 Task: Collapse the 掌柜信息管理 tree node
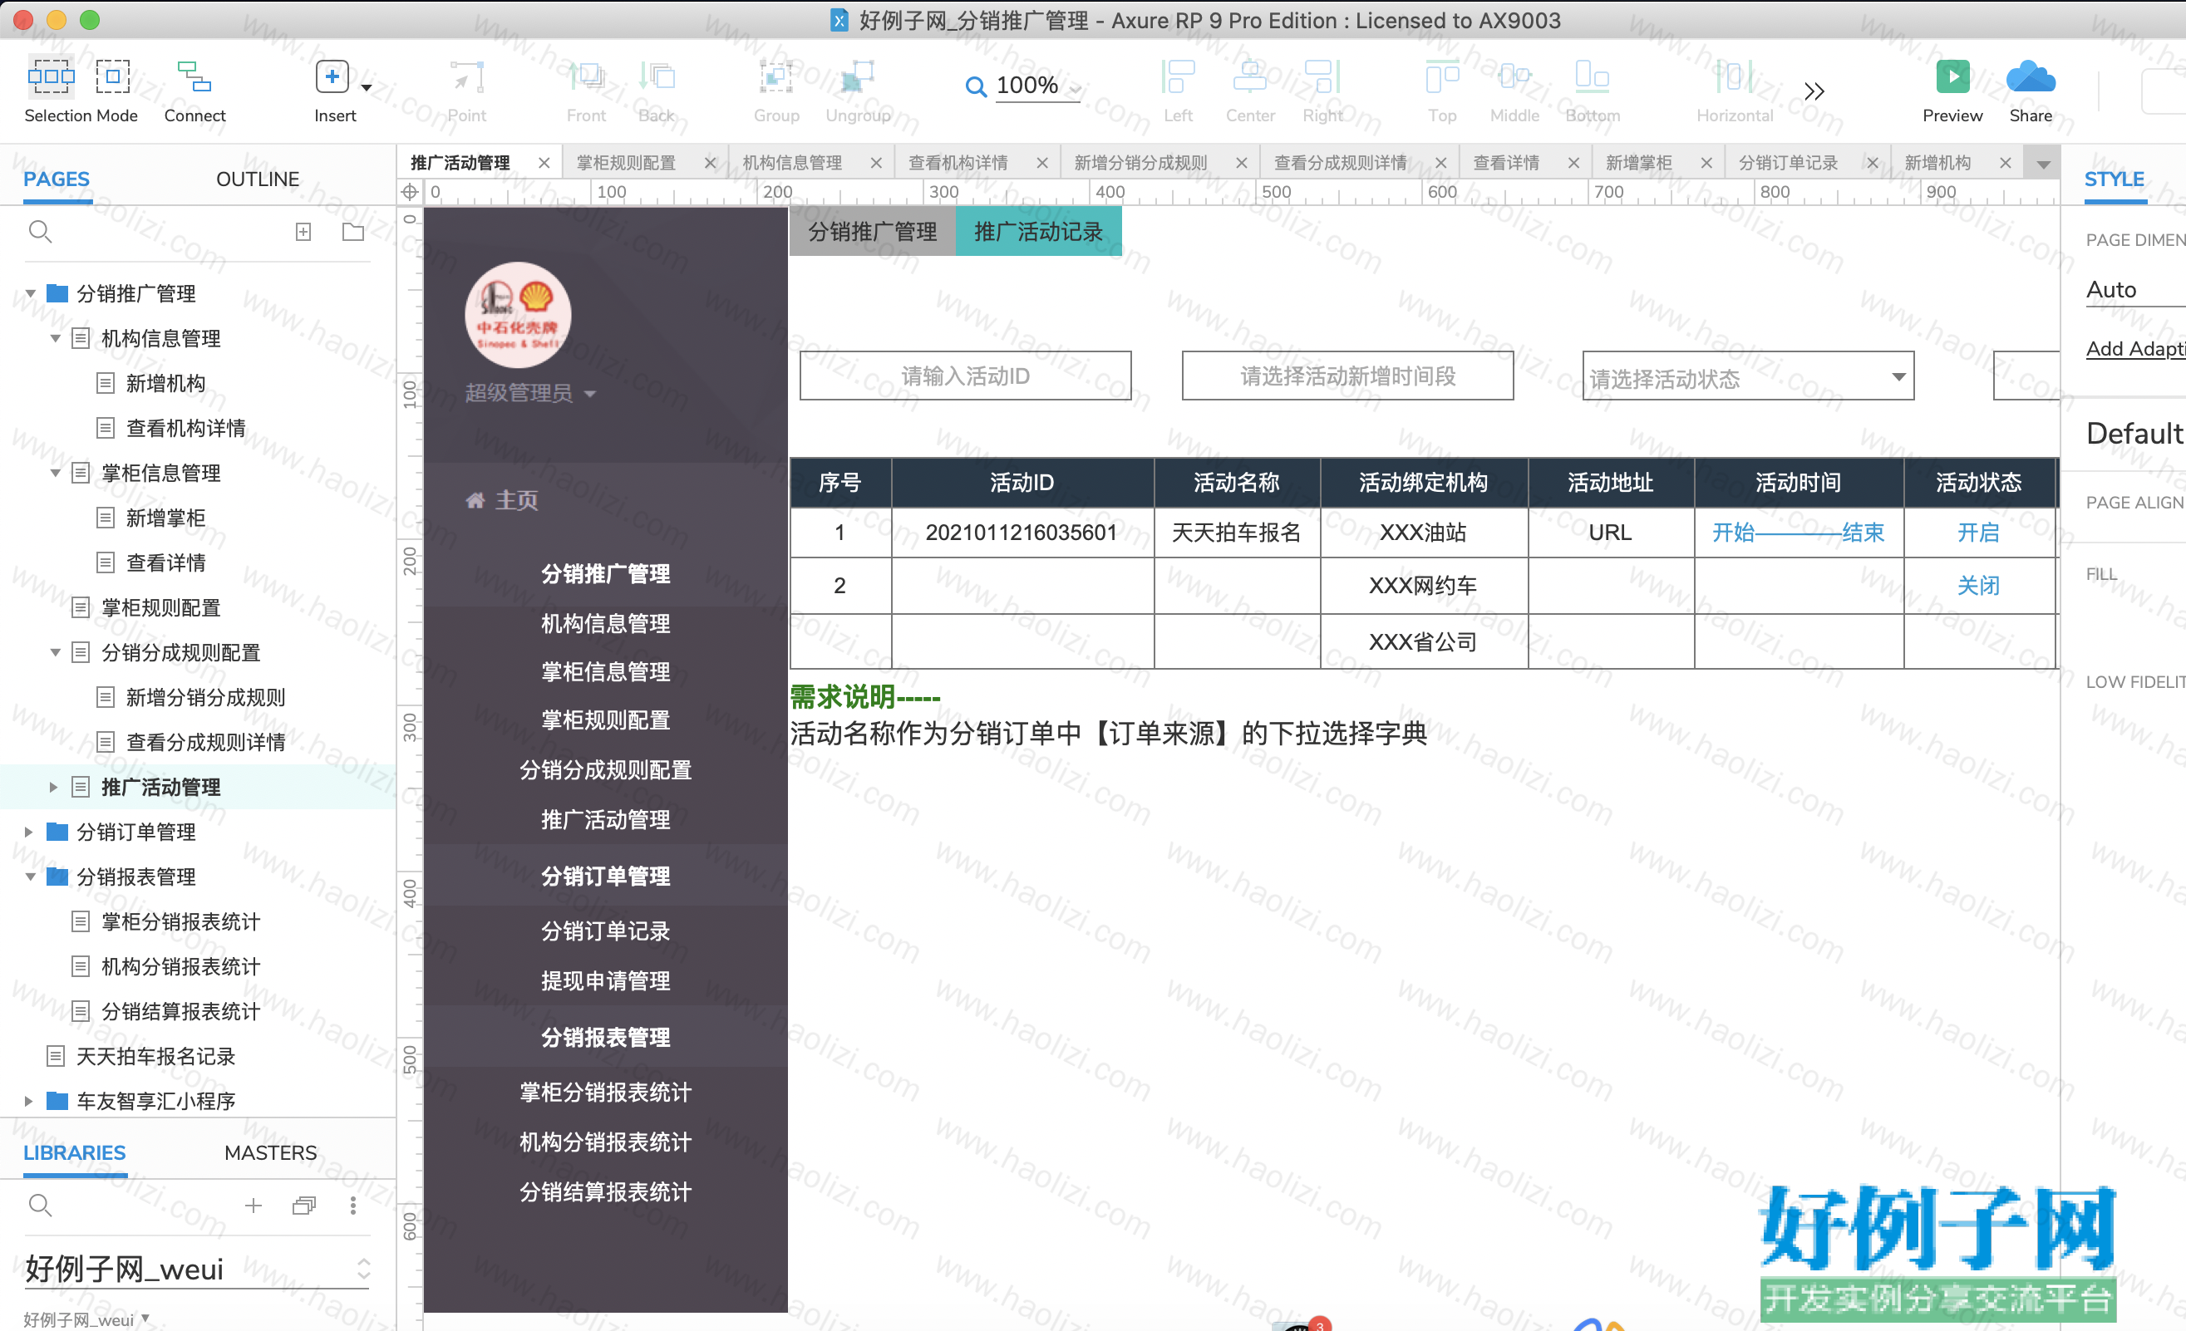(x=55, y=474)
